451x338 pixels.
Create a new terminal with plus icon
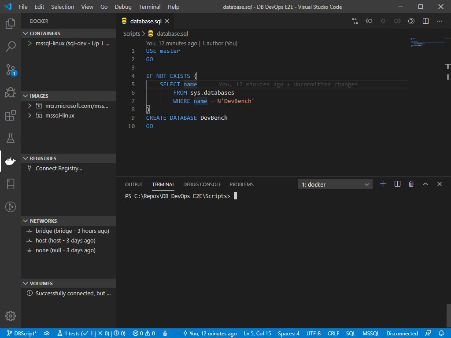pos(383,184)
